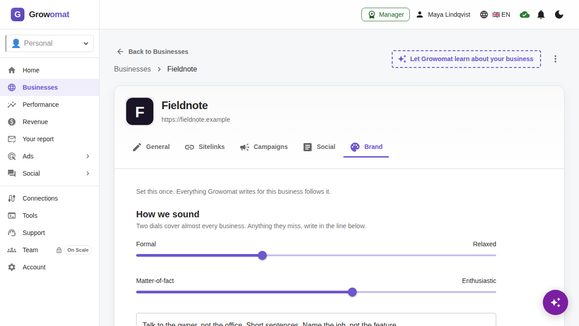Click the https://fieldnote.example URL text
579x326 pixels.
click(x=196, y=120)
